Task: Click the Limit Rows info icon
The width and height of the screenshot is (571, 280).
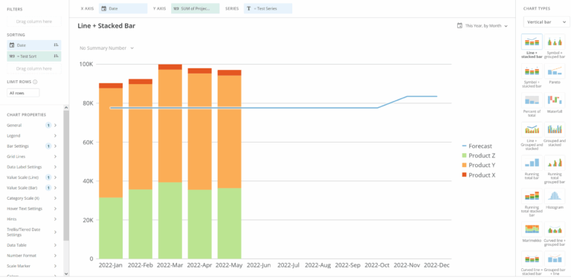Action: tap(36, 82)
